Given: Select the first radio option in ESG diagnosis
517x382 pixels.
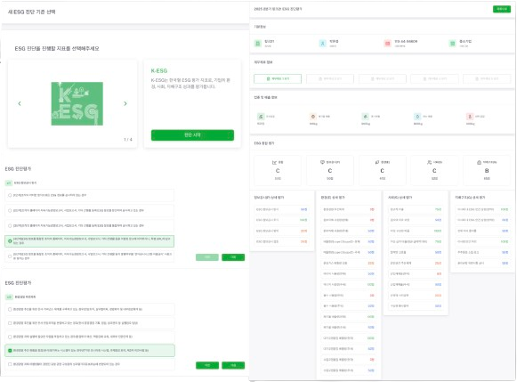Looking at the screenshot, I should (10, 195).
